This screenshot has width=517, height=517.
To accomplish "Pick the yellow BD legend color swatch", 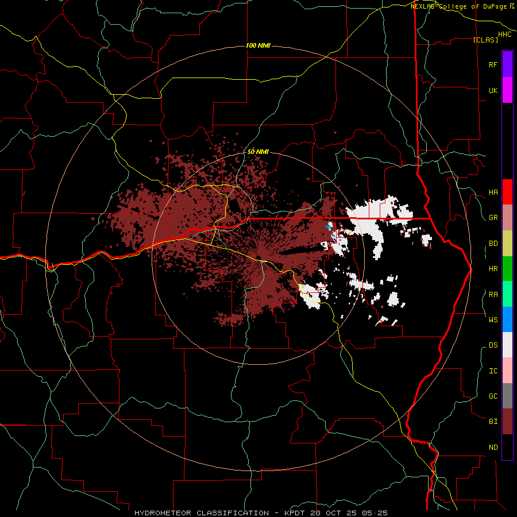I will point(507,244).
